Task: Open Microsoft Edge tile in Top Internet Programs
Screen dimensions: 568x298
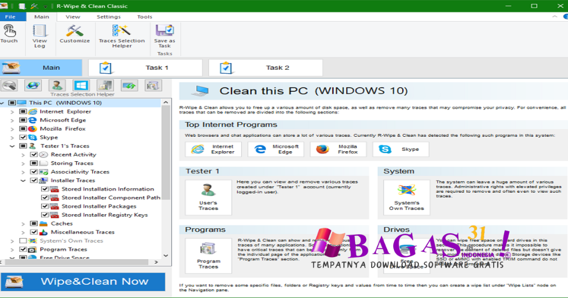Action: (x=276, y=149)
